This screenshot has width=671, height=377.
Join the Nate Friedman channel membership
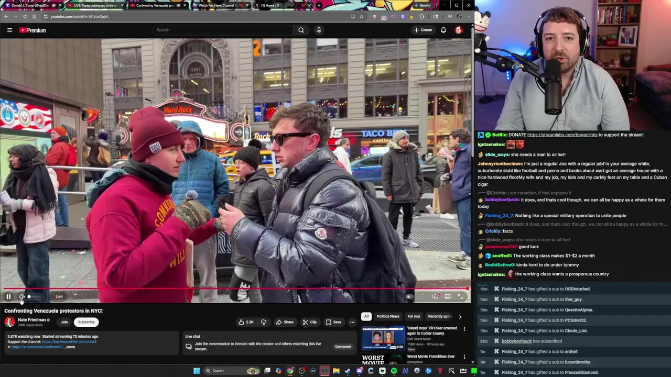[64, 322]
